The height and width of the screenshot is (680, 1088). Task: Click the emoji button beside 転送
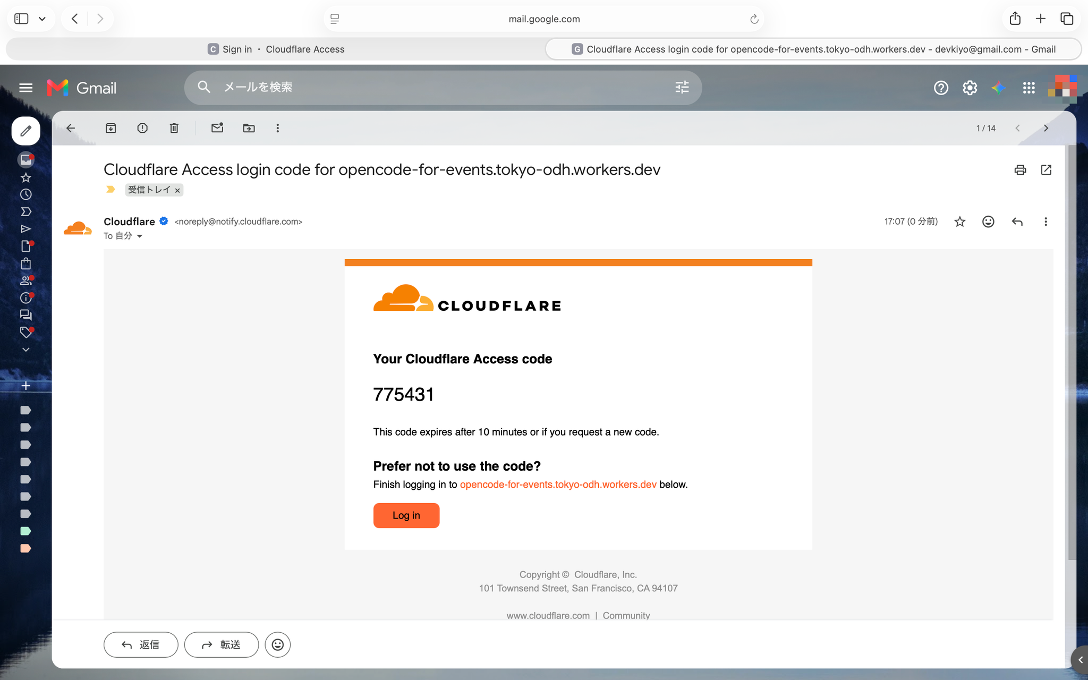point(278,644)
